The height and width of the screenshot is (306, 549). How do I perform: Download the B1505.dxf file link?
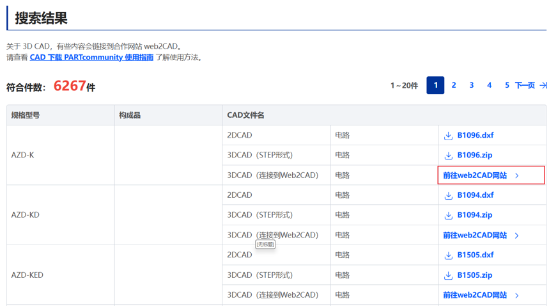(x=475, y=255)
